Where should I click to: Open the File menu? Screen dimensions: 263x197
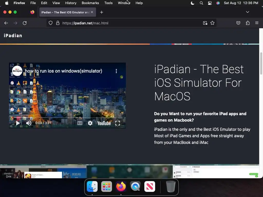pos(33,3)
